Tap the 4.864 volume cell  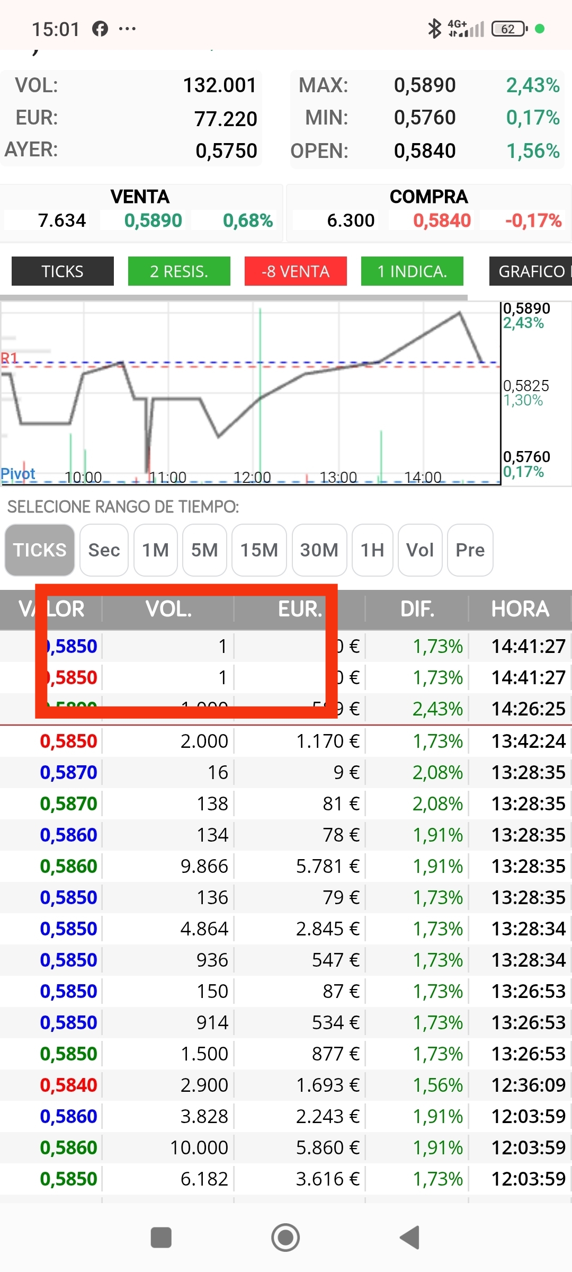pyautogui.click(x=204, y=929)
